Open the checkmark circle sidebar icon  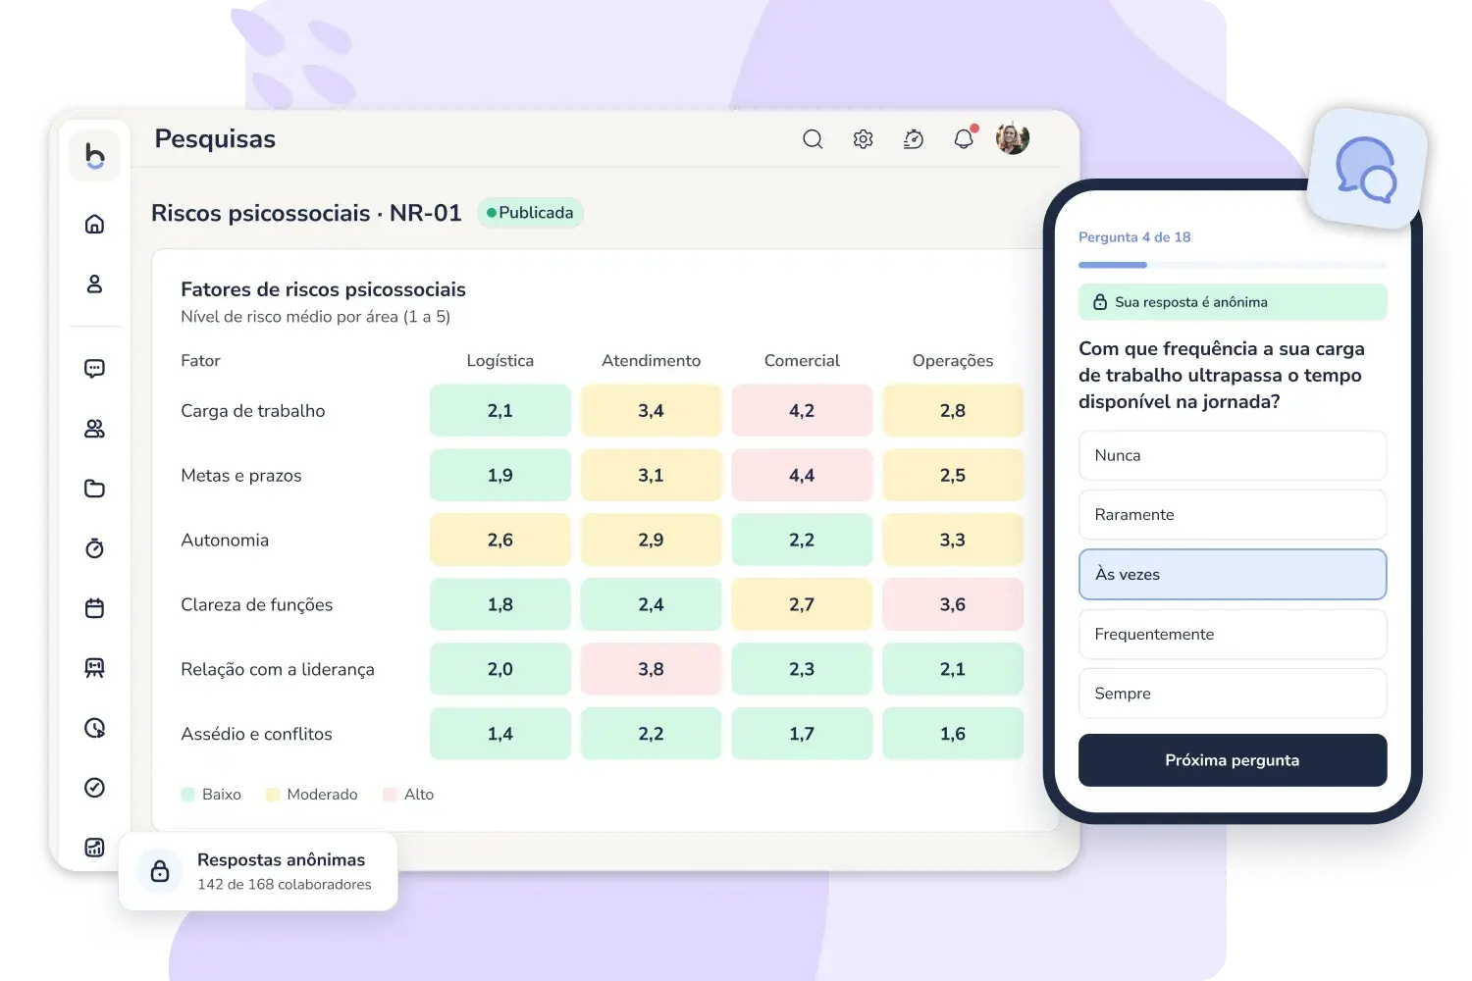coord(95,788)
